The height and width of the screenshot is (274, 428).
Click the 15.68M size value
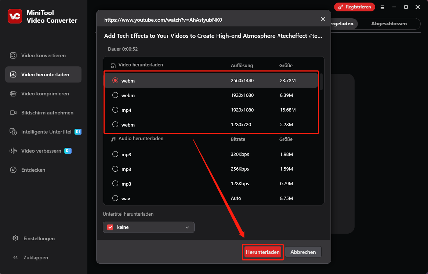(x=288, y=110)
